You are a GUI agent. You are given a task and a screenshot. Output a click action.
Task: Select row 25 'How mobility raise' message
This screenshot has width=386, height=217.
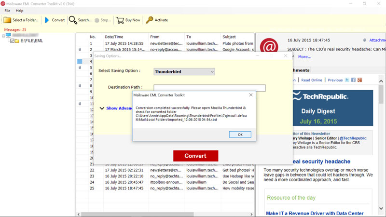click(165, 188)
